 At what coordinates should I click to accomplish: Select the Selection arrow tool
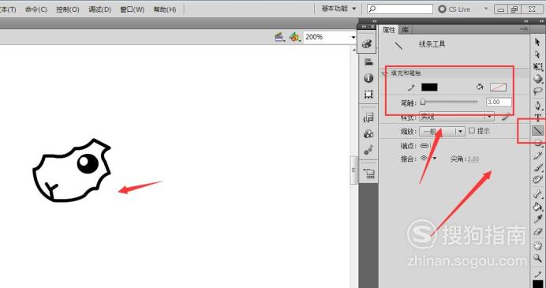[x=538, y=43]
